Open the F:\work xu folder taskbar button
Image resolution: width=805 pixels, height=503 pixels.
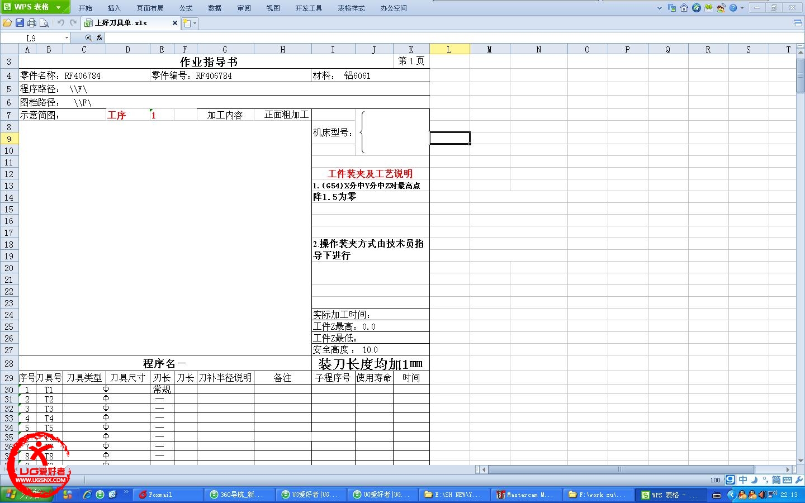(x=599, y=495)
